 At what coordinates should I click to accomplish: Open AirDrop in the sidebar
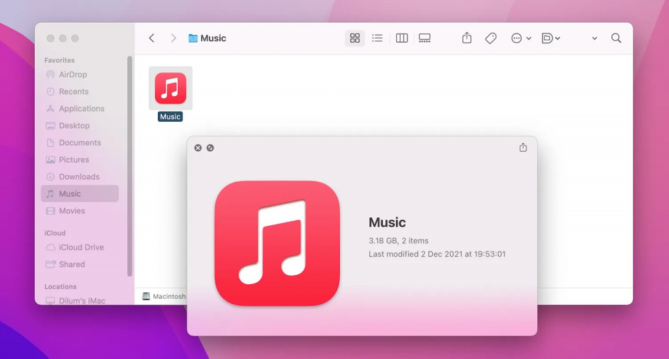[x=73, y=74]
